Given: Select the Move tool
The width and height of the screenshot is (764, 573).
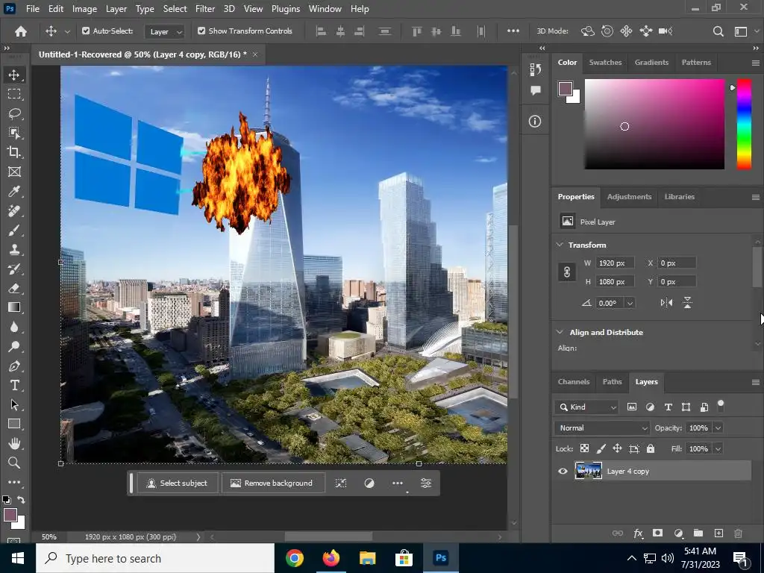Looking at the screenshot, I should click(14, 75).
